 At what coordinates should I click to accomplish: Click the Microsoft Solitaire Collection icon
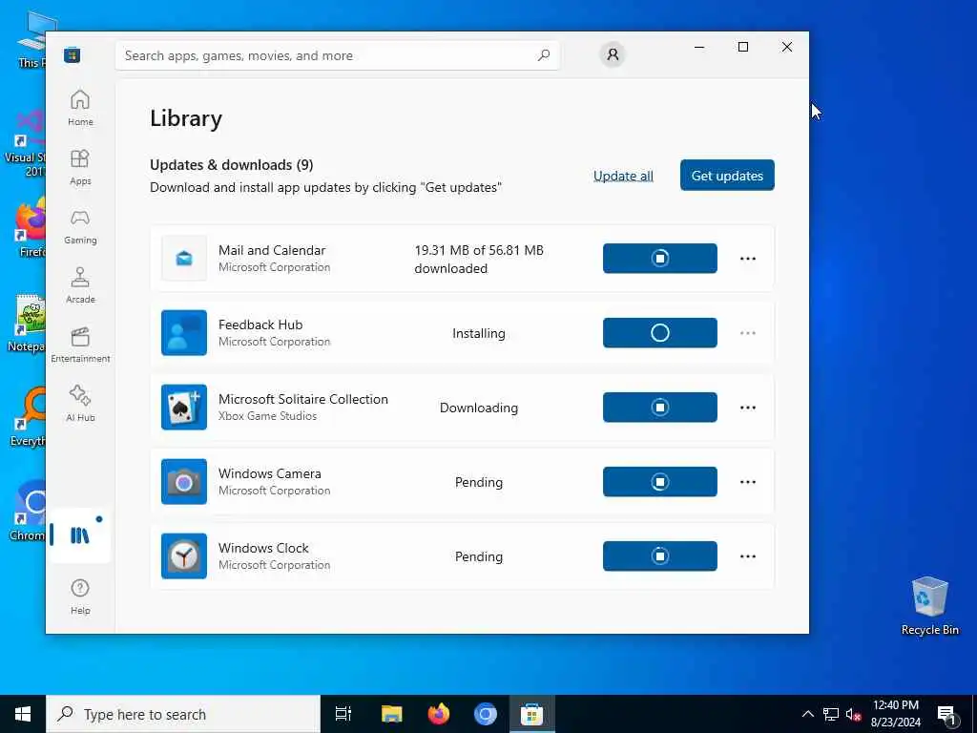(184, 407)
